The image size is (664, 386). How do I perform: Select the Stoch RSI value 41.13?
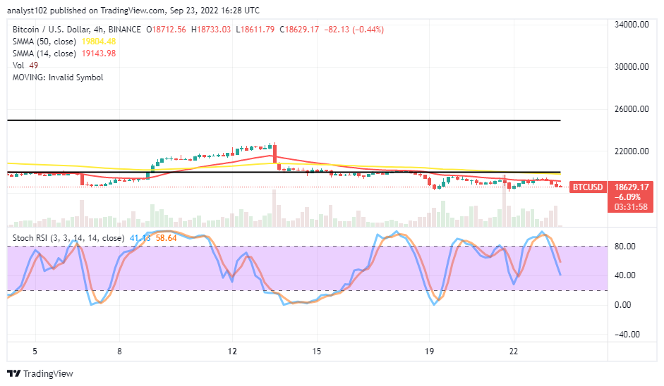(140, 238)
